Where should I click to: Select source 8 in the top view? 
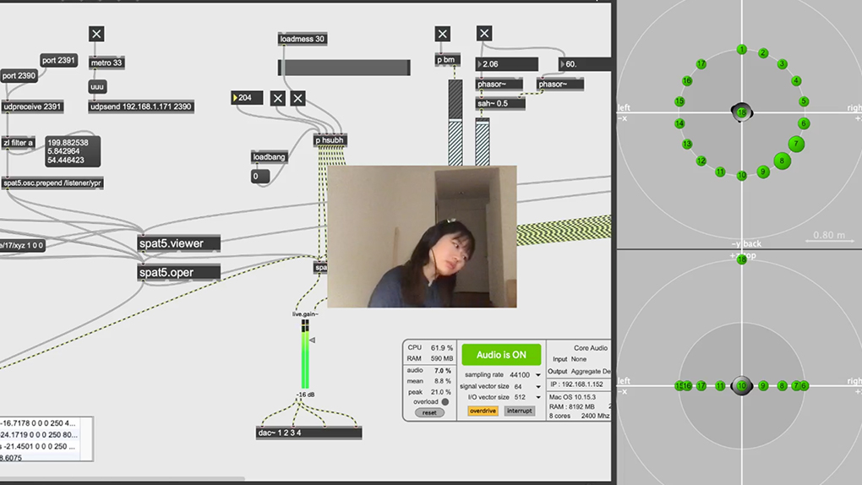782,161
